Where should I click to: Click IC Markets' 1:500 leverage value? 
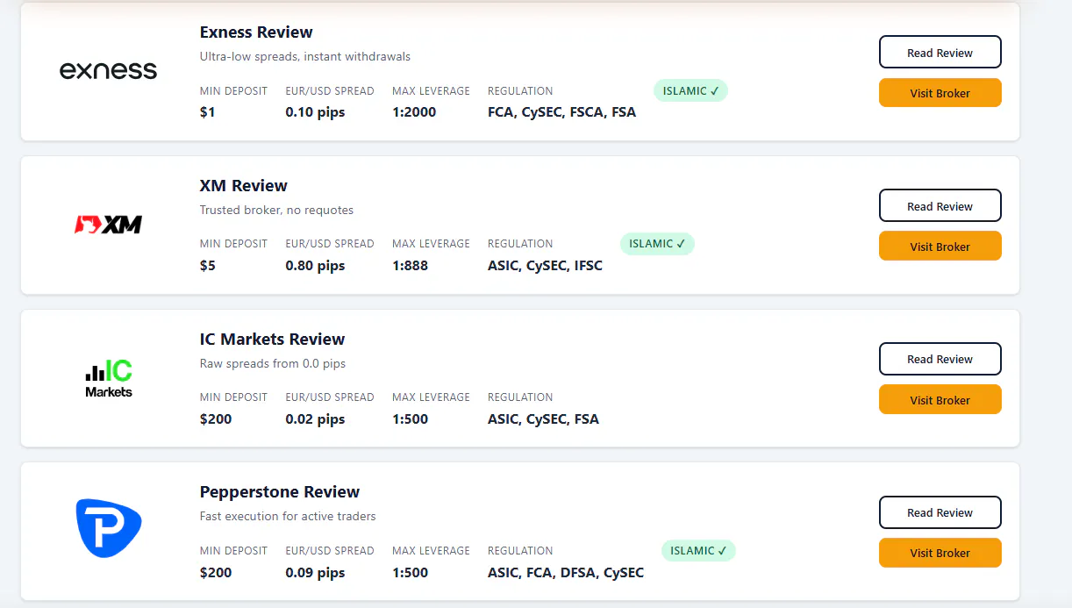410,419
